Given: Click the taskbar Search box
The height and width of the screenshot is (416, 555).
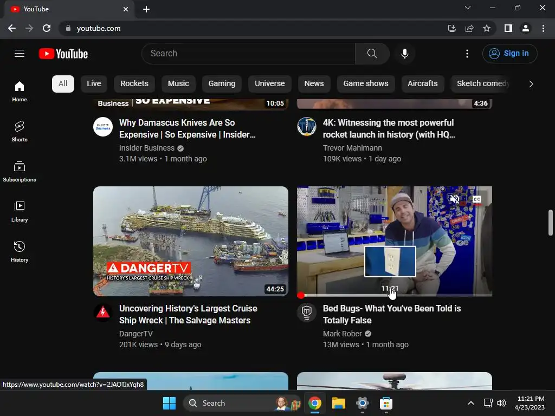Looking at the screenshot, I should 243,403.
